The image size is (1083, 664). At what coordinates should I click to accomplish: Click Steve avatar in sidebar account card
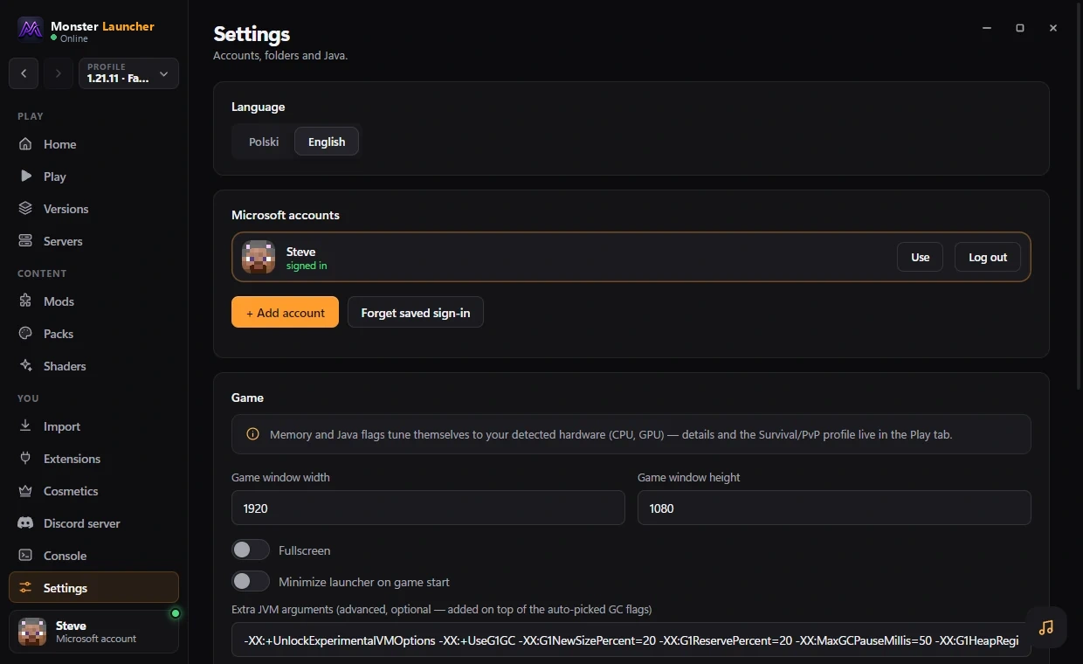coord(32,632)
